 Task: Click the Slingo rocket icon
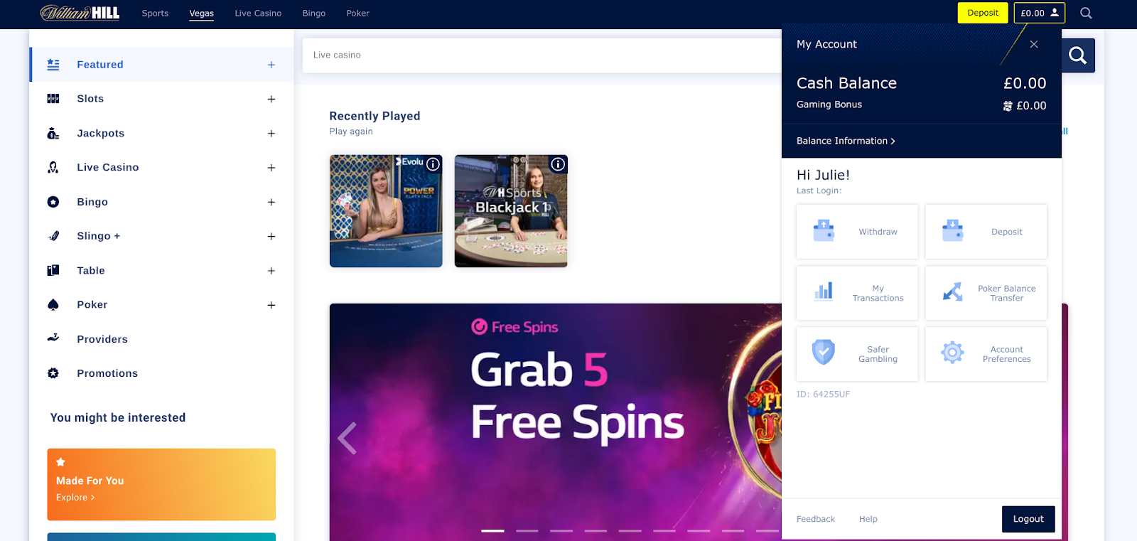pos(53,236)
